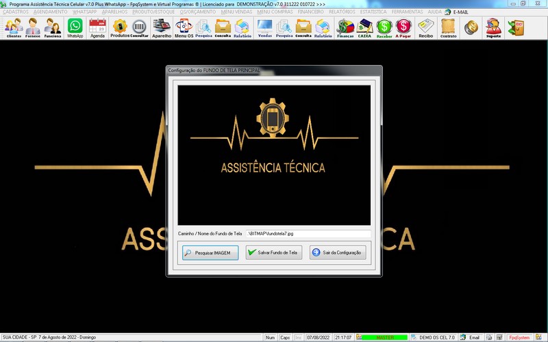Click the printer icon in status bar
Screen dimensions: 548x342
[489, 337]
